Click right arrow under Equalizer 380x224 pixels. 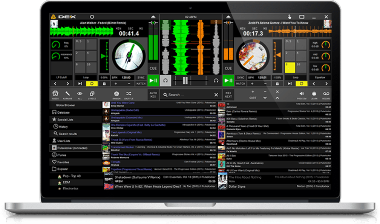[326, 83]
